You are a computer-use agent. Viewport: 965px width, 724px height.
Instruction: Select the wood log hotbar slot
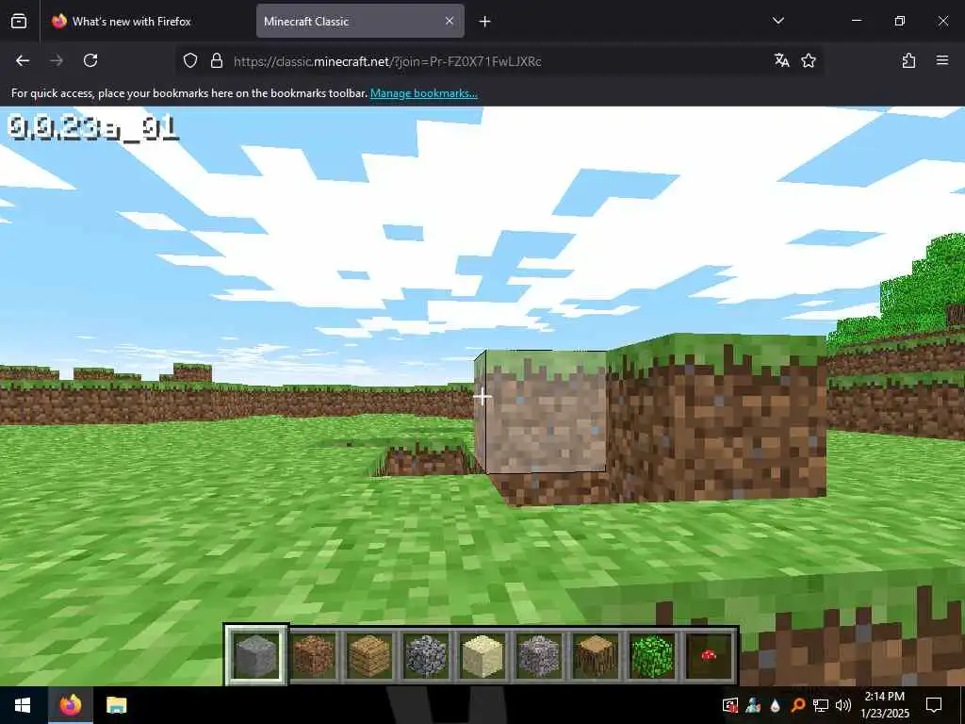tap(596, 655)
